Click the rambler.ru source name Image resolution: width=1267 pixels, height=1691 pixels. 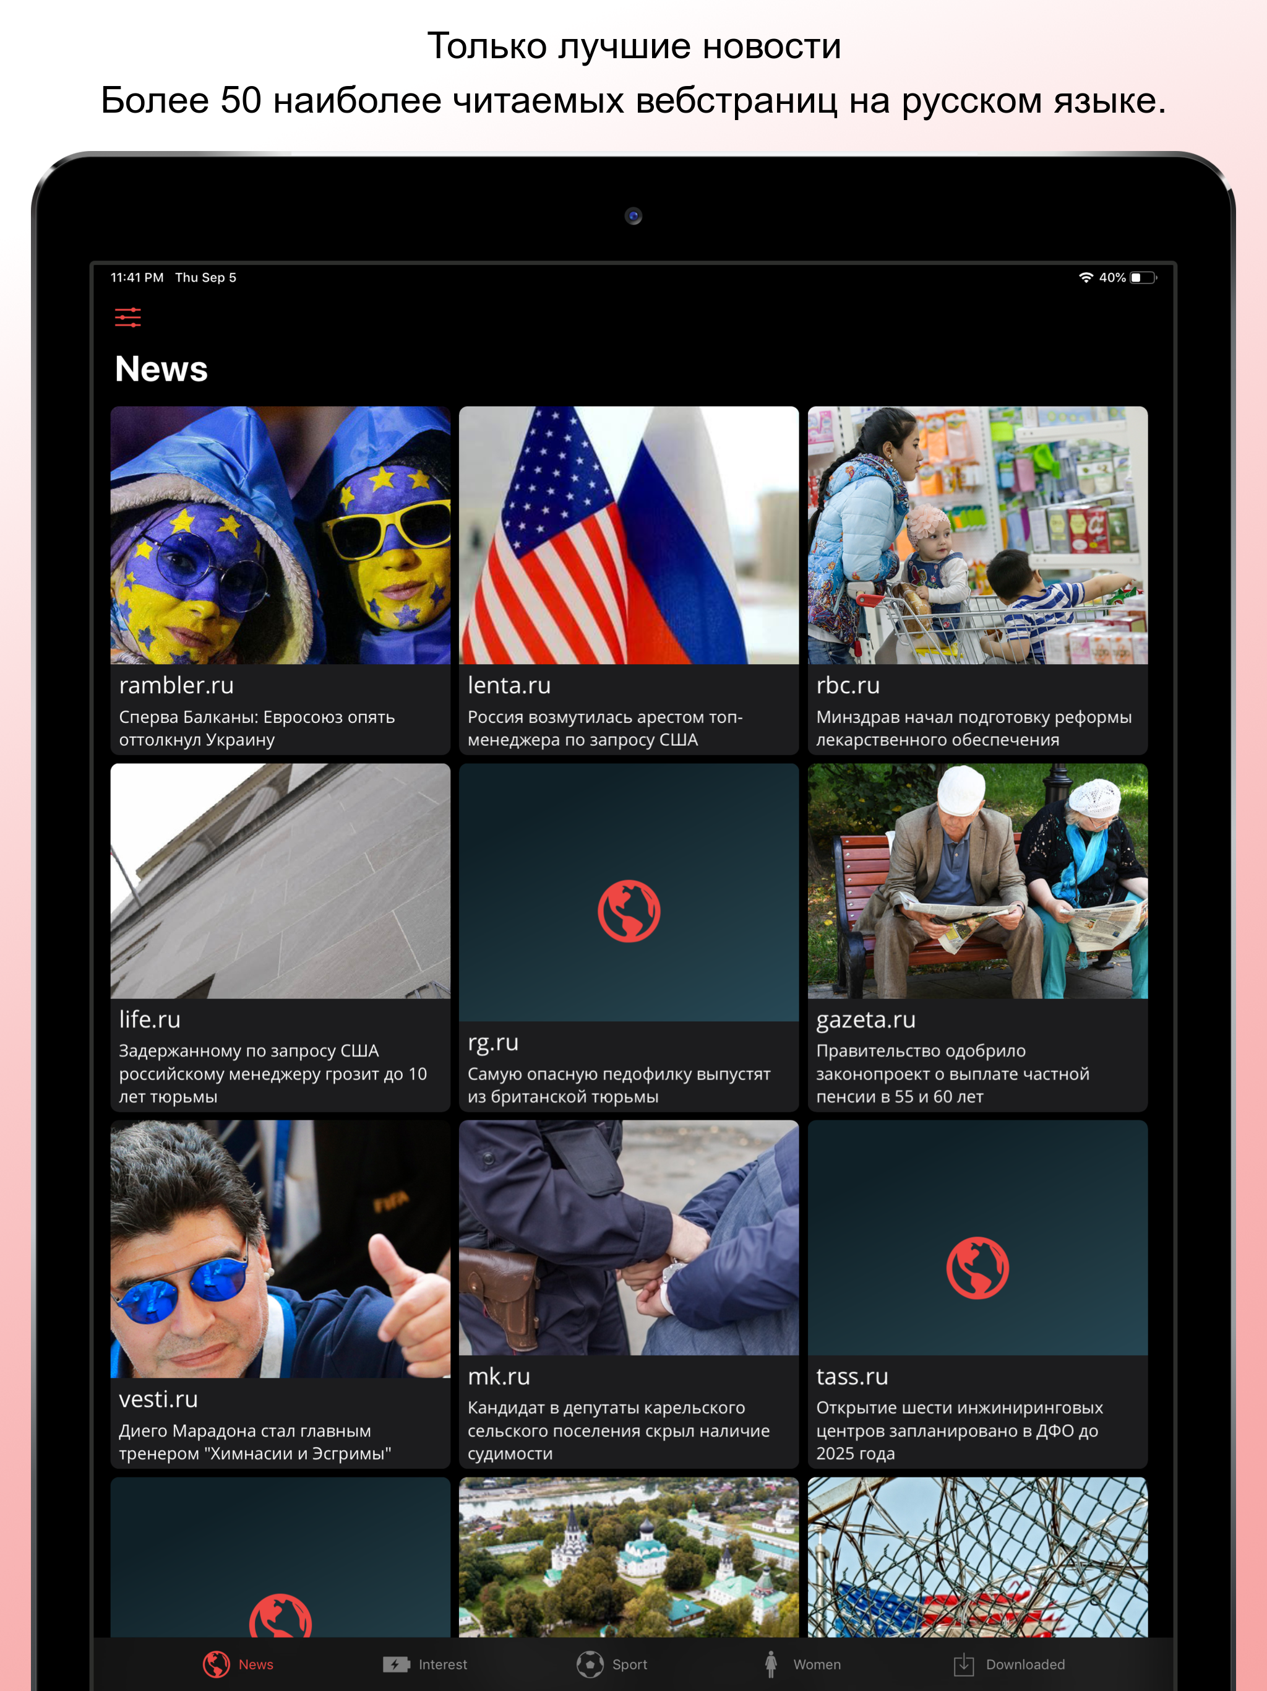click(176, 685)
